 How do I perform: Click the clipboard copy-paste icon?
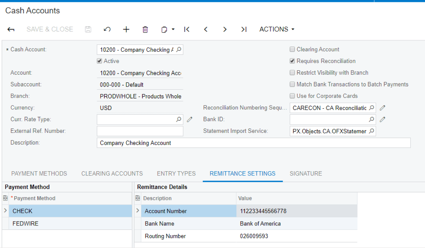pos(164,29)
